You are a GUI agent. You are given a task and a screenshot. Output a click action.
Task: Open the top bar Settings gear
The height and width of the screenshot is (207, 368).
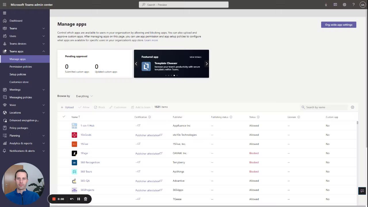[x=344, y=5]
